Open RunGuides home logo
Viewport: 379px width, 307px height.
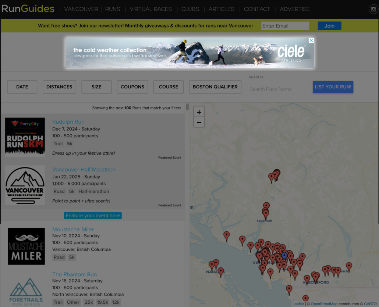(x=28, y=9)
